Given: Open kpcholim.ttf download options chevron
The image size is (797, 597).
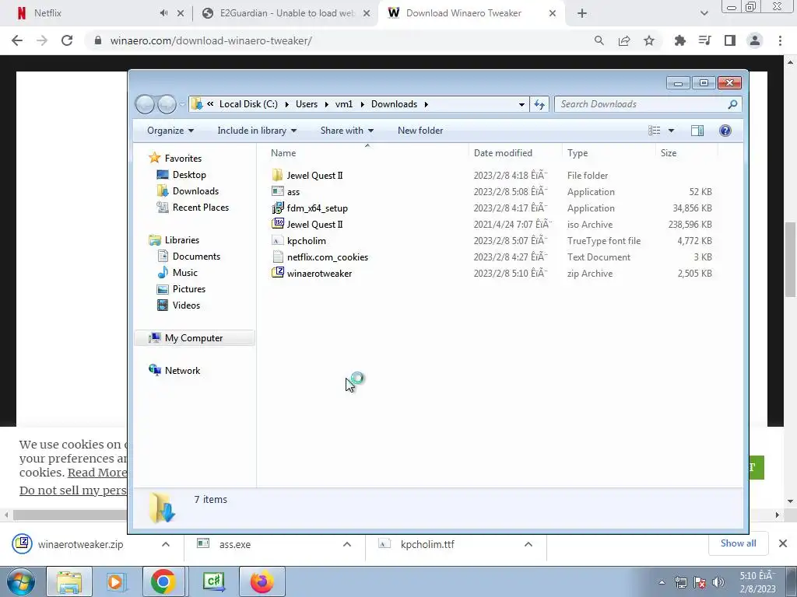Looking at the screenshot, I should point(528,544).
